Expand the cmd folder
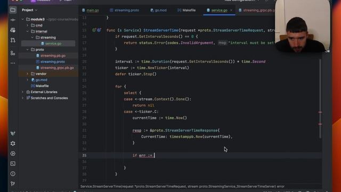This screenshot has width=341, height=192. (x=27, y=26)
